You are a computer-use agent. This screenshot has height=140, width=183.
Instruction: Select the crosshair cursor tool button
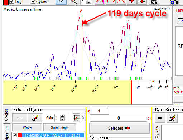(61, 2)
